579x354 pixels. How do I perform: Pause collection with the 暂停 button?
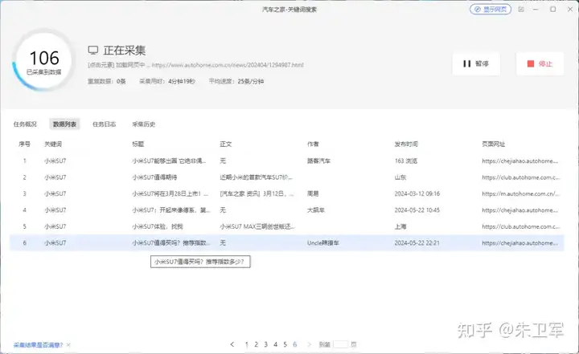pyautogui.click(x=476, y=63)
